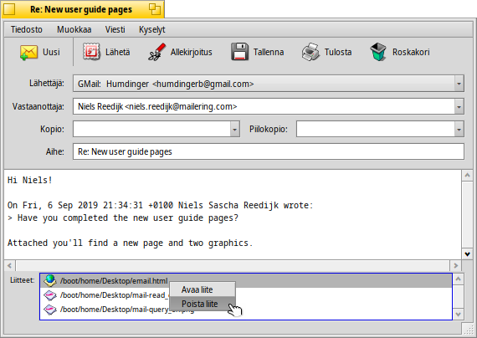Click into Aihe subject field
The height and width of the screenshot is (338, 477).
point(269,151)
